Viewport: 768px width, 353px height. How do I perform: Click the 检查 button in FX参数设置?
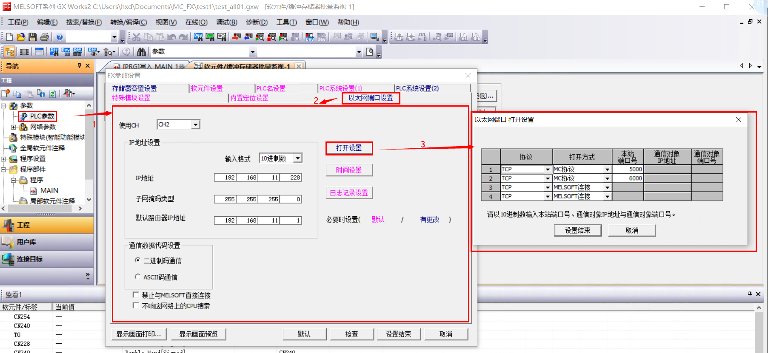[352, 334]
